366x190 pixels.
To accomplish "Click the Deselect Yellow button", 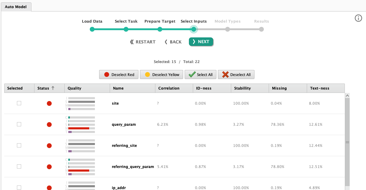I will pos(161,74).
